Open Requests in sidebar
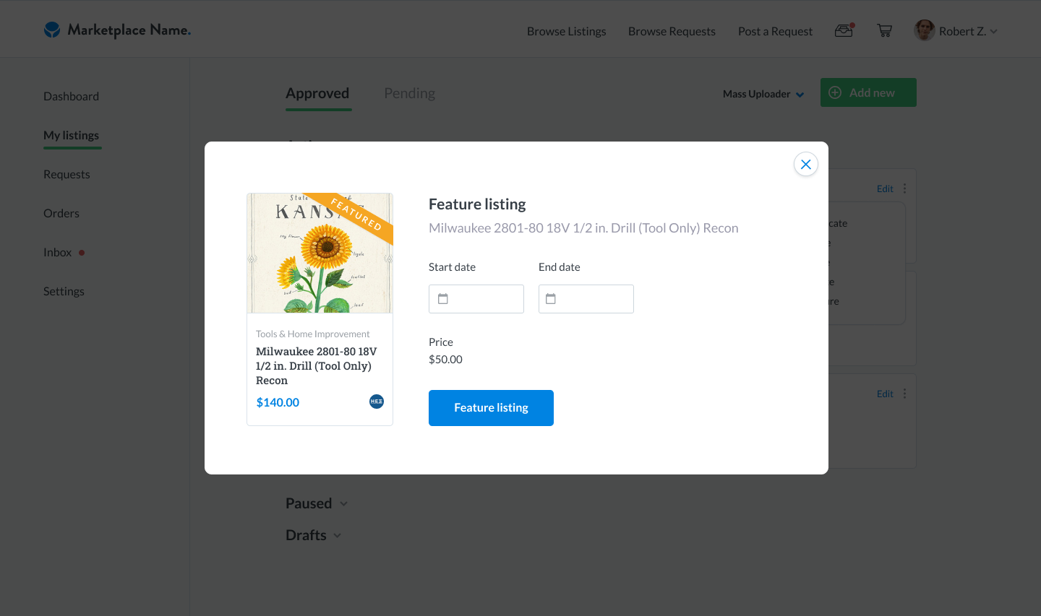Screen dimensions: 1041x616 (67, 175)
